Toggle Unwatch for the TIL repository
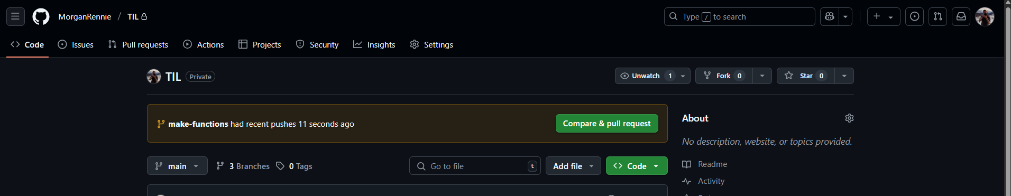 pyautogui.click(x=646, y=76)
